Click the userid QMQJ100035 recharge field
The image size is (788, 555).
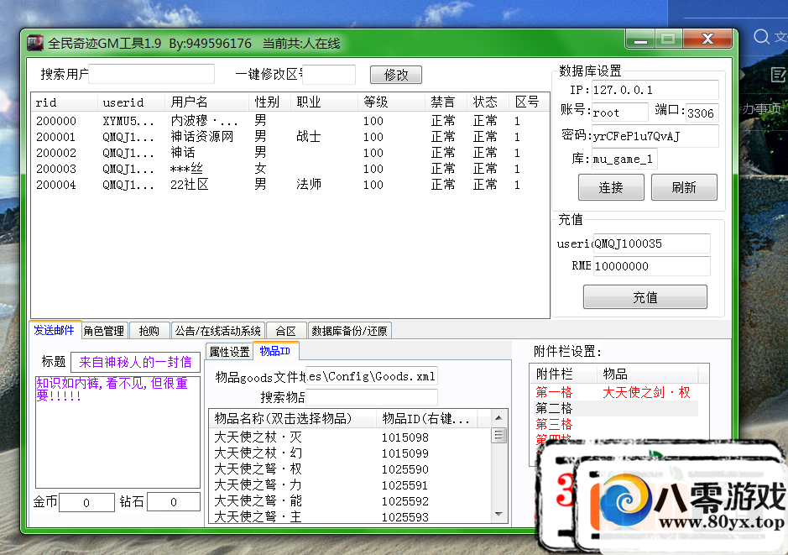651,243
